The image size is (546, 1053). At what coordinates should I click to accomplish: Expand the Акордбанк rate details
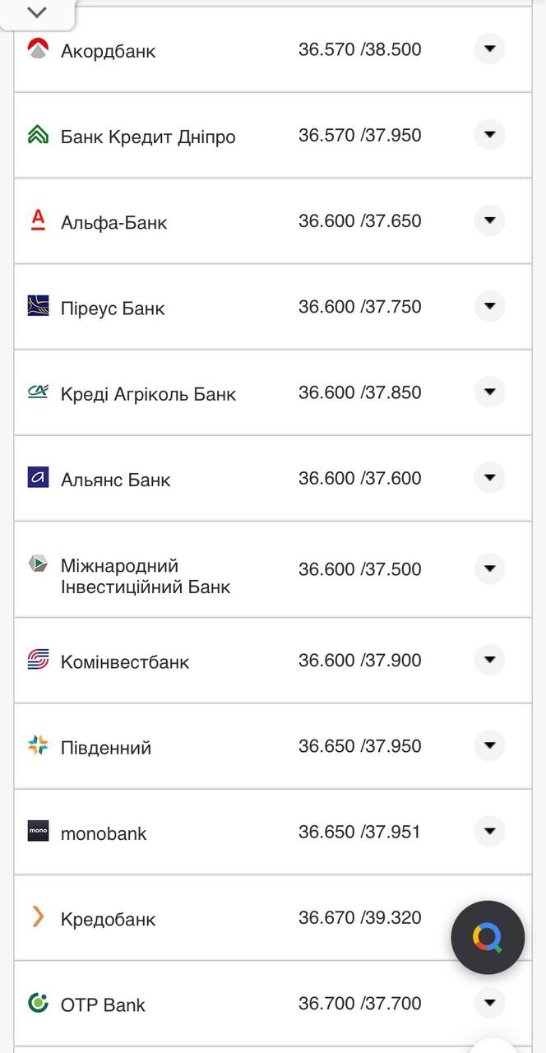click(x=489, y=49)
